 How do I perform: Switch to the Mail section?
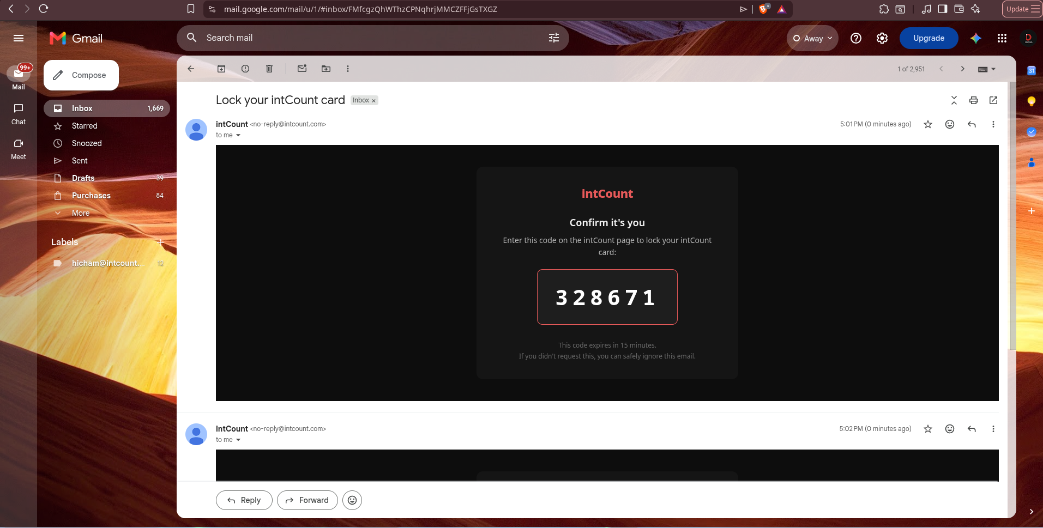(19, 78)
